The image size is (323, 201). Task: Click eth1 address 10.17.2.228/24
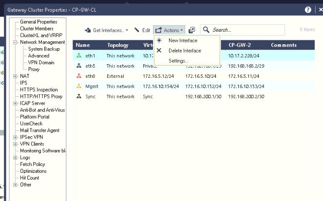(x=244, y=56)
